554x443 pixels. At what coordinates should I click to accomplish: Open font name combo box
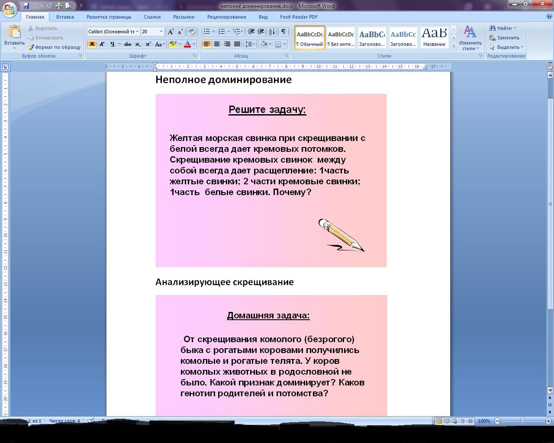pos(113,32)
